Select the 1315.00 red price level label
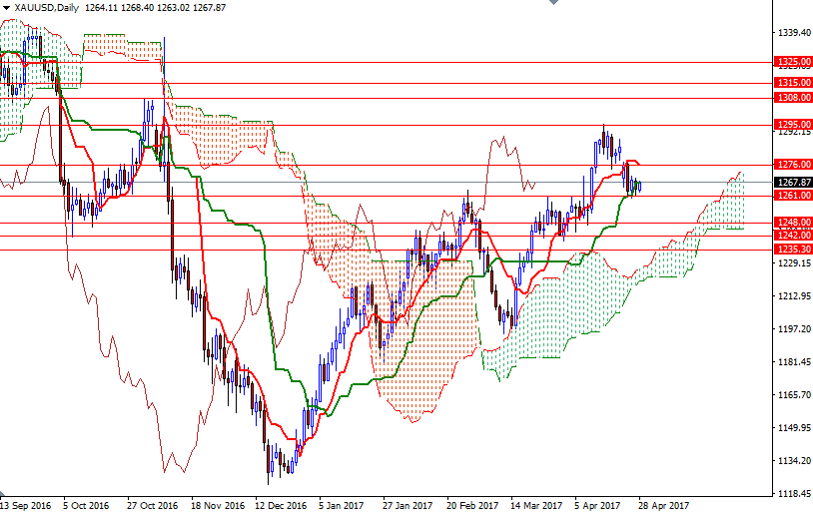 (x=793, y=83)
